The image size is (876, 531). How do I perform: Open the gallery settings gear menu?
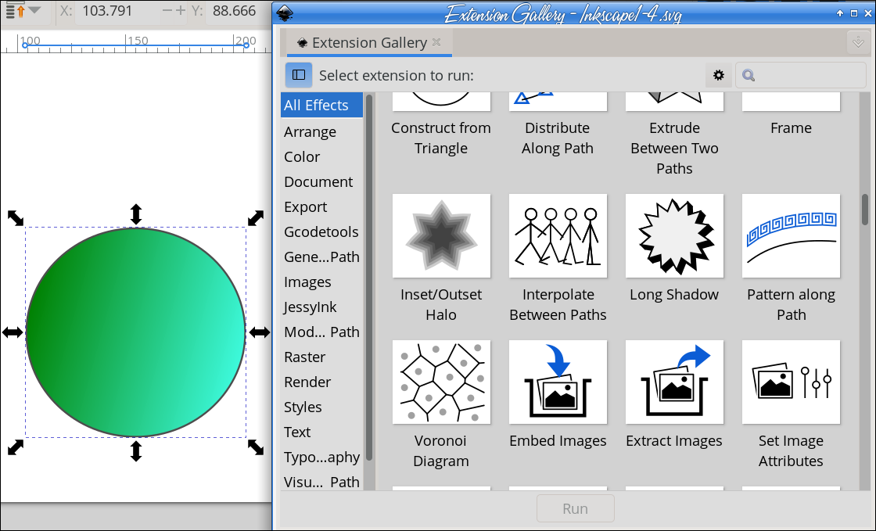coord(719,75)
